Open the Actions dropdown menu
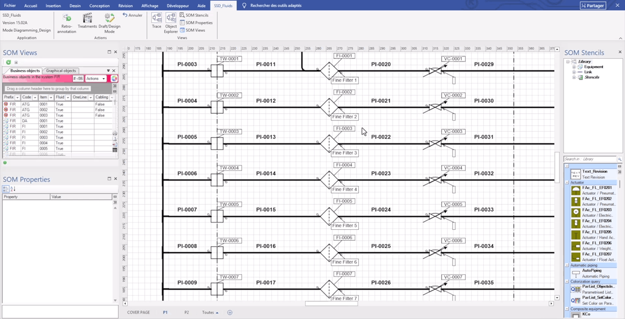Screen dimensions: 625x319 pos(95,78)
